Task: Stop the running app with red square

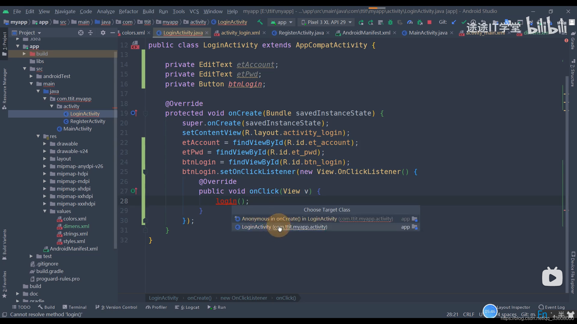Action: [429, 22]
